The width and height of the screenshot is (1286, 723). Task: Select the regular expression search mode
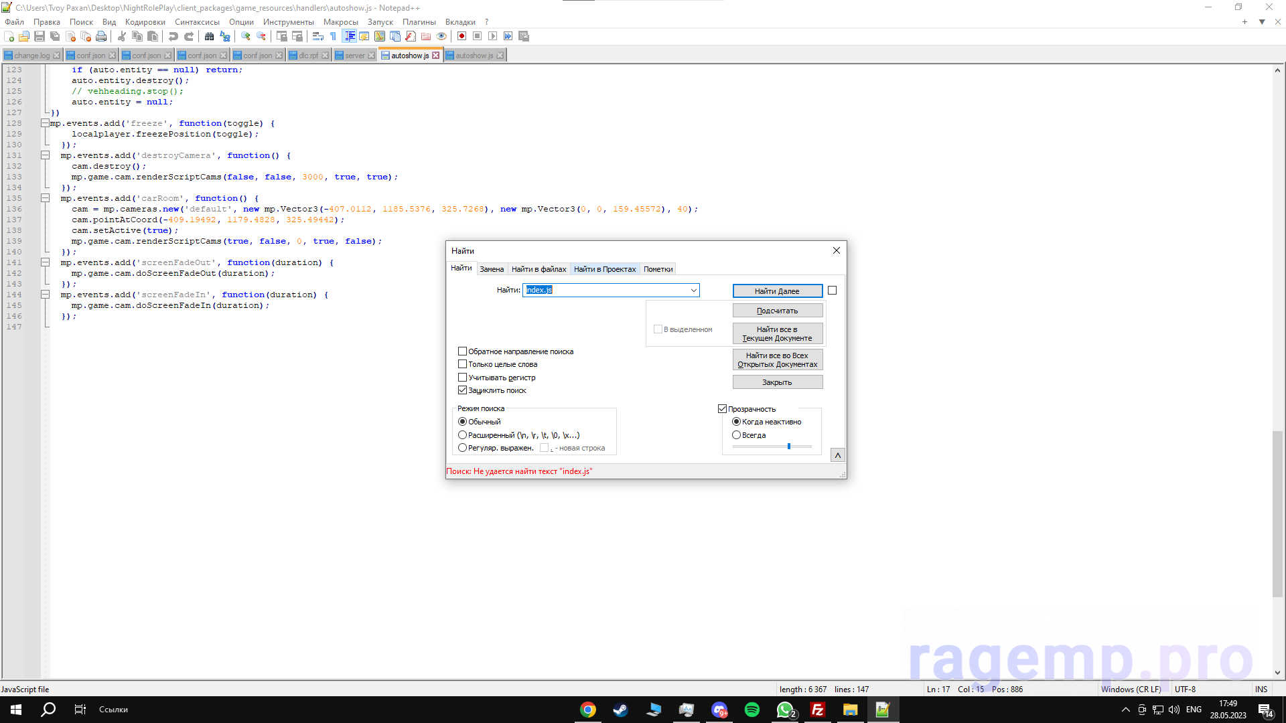462,448
